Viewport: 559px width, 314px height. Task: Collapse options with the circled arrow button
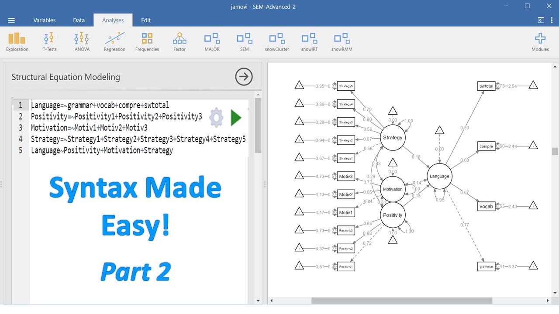[244, 77]
